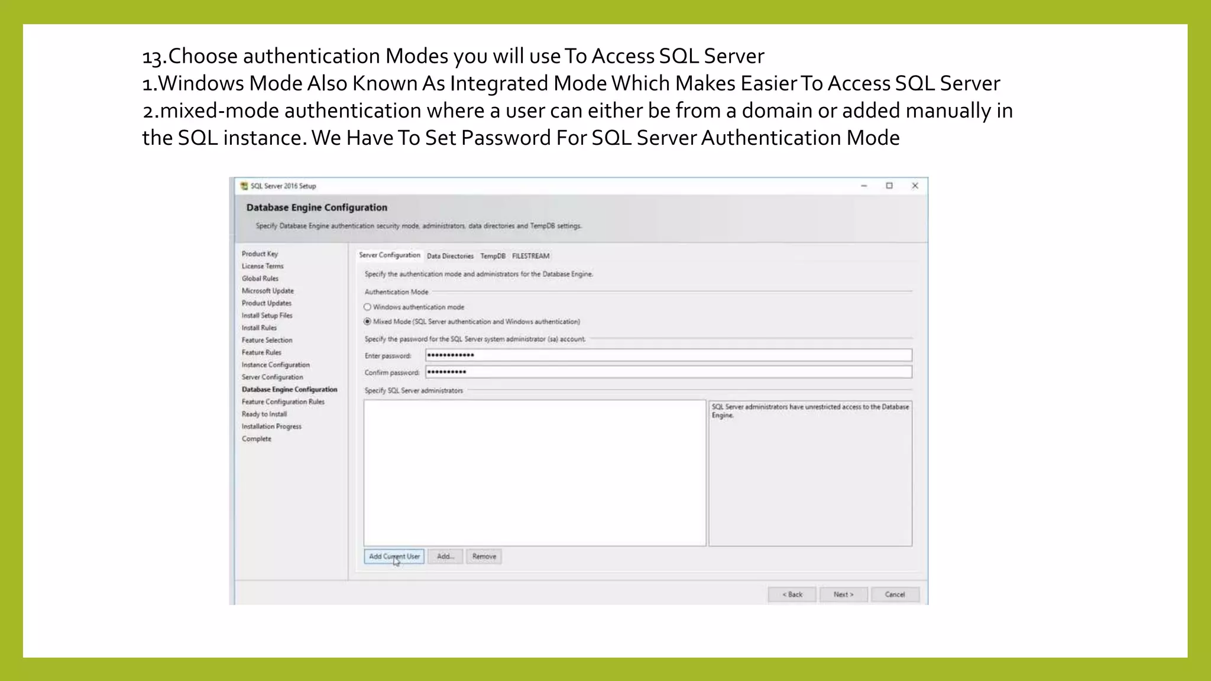The height and width of the screenshot is (681, 1211).
Task: Select the Server Configuration tab
Action: tap(389, 255)
